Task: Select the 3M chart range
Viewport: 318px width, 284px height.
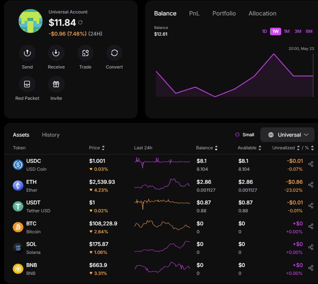Action: [x=298, y=31]
